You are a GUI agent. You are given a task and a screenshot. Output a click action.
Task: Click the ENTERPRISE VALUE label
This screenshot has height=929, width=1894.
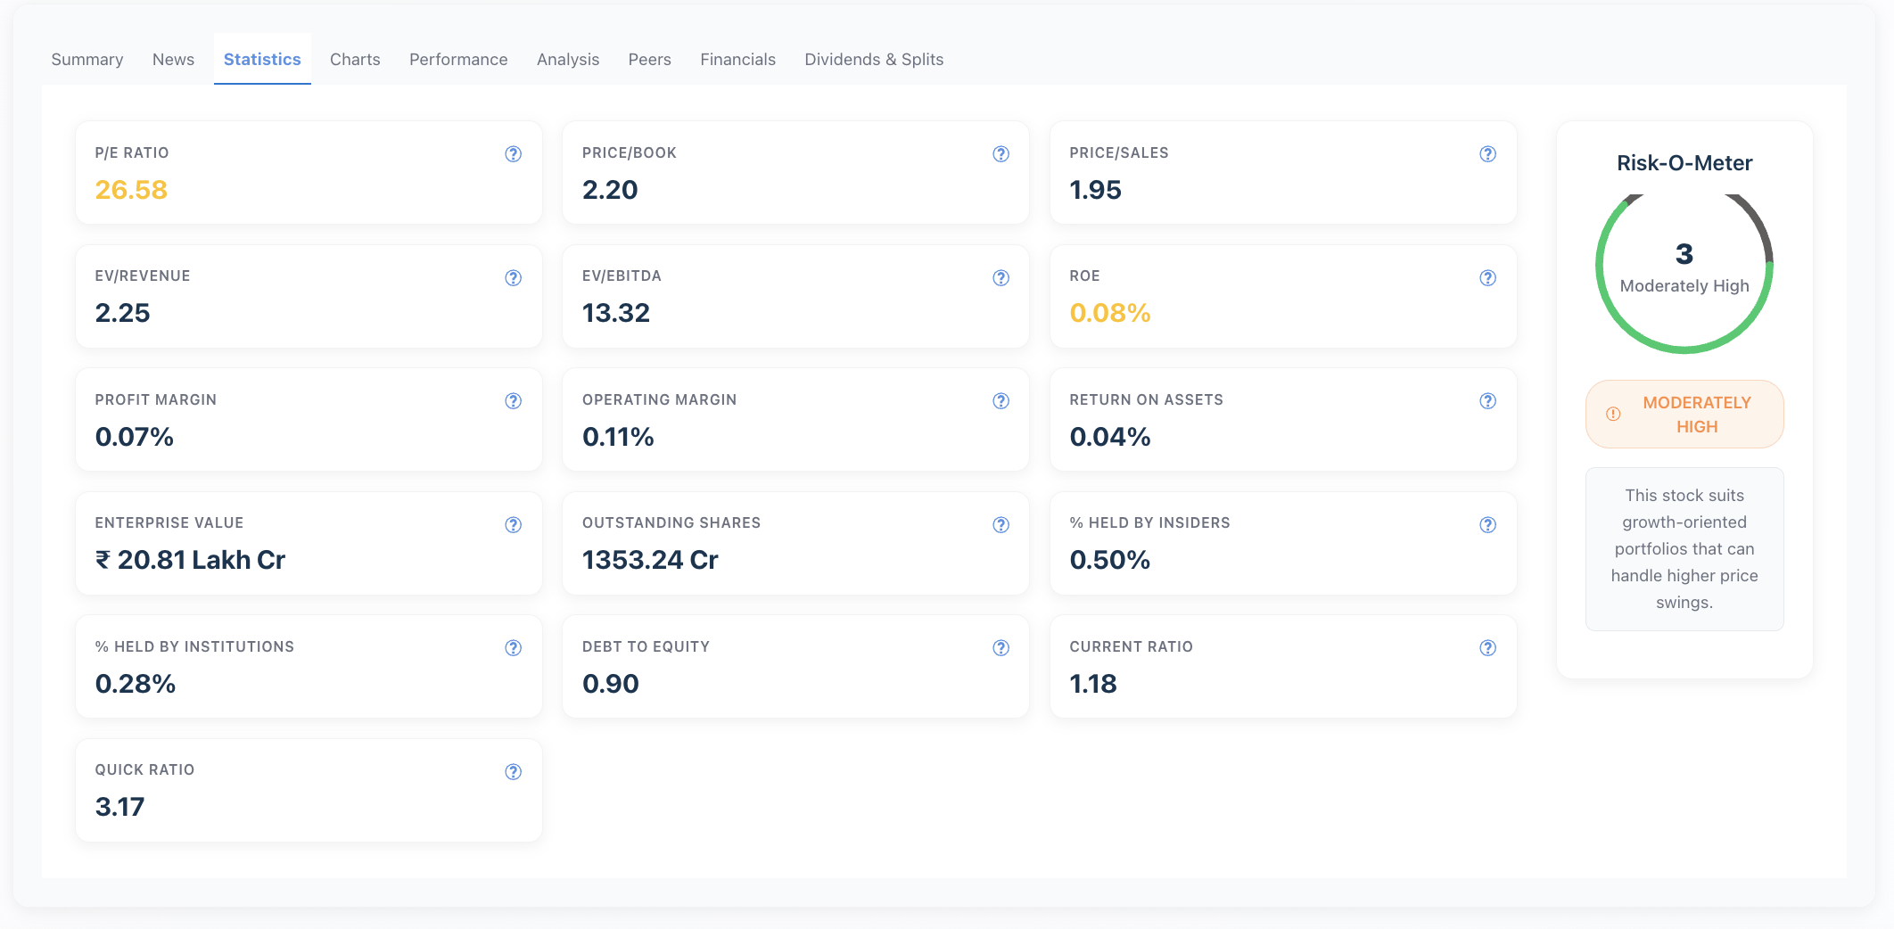point(169,523)
